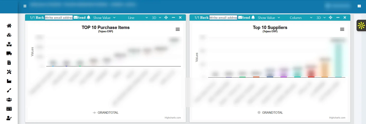Open the yellow starburst widget on right edge

361,26
